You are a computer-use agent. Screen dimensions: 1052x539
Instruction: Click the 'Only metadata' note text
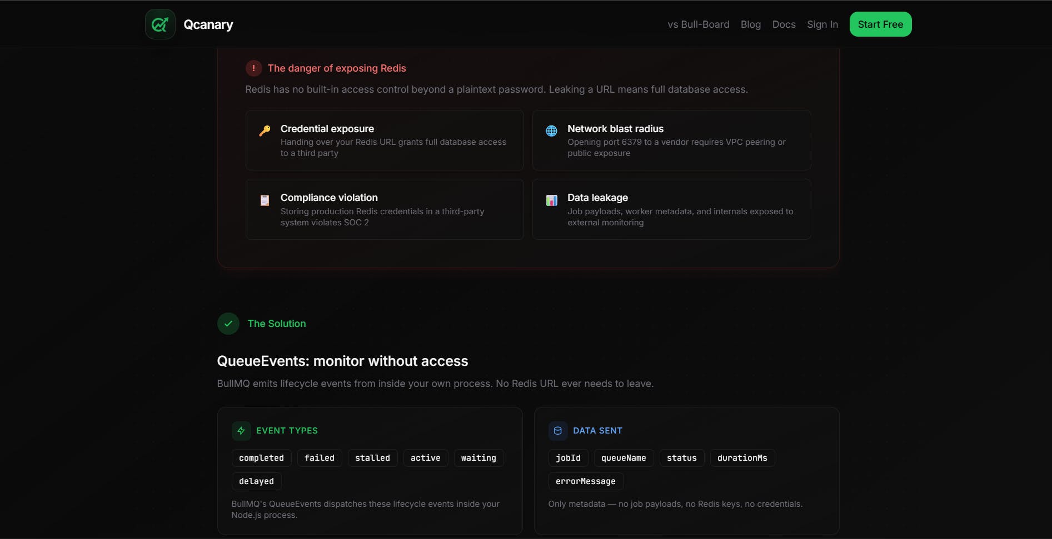coord(675,504)
